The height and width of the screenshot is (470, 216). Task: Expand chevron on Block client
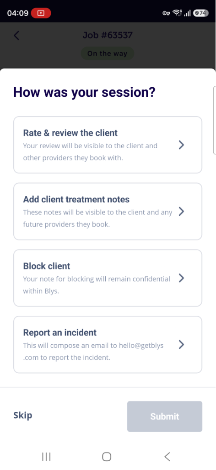tap(181, 278)
